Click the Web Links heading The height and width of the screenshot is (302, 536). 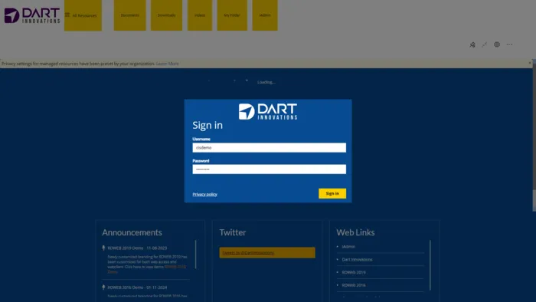click(355, 232)
